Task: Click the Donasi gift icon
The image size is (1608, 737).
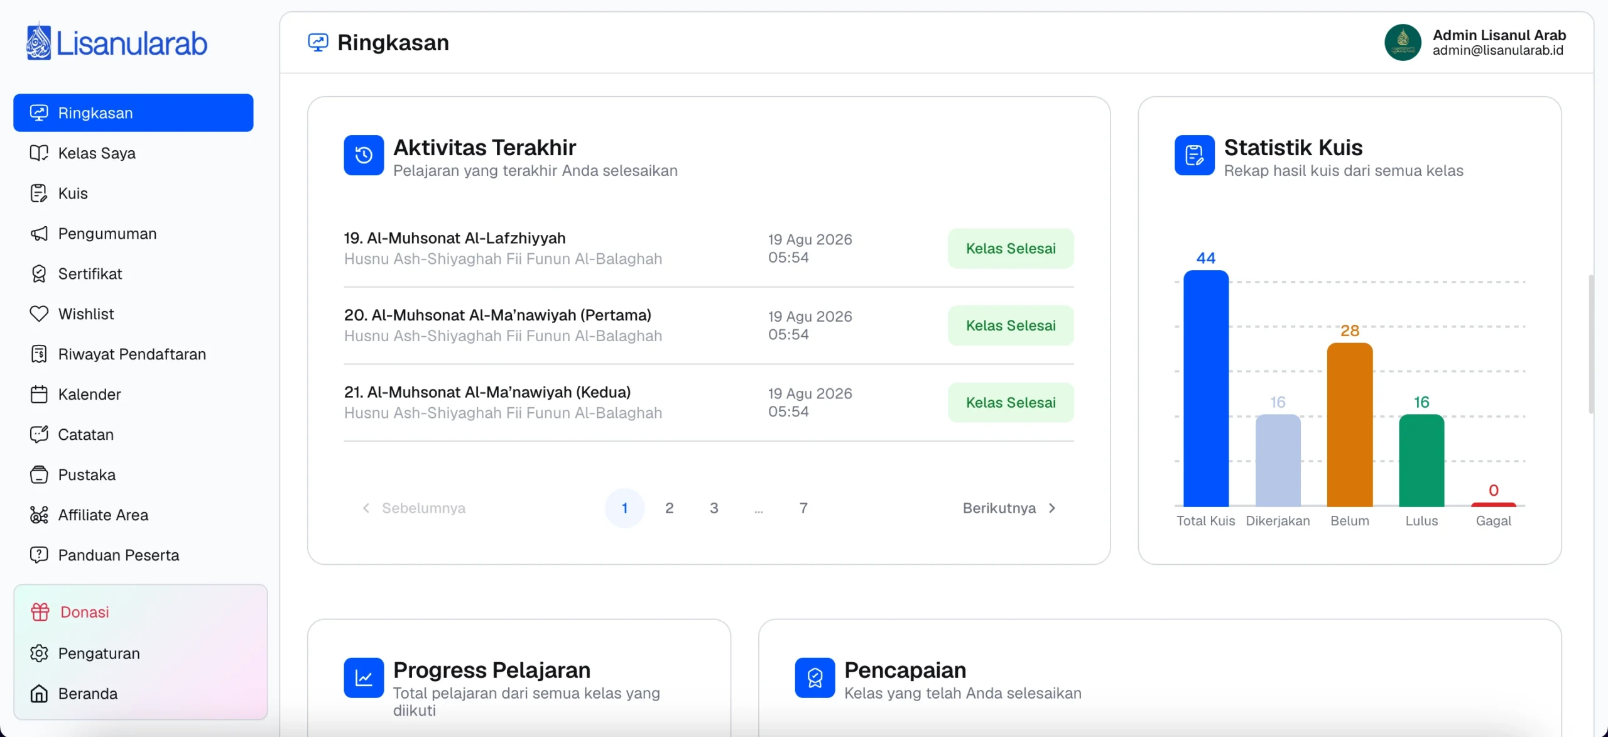Action: tap(40, 611)
